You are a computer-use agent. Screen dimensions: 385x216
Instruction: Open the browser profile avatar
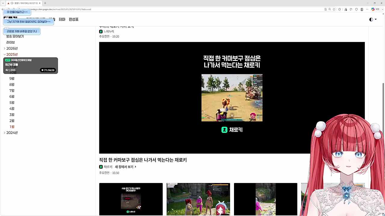[x=362, y=9]
